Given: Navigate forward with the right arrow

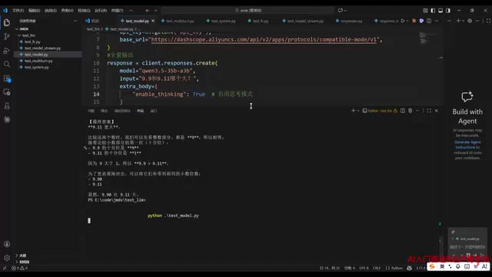Looking at the screenshot, I should point(155,10).
